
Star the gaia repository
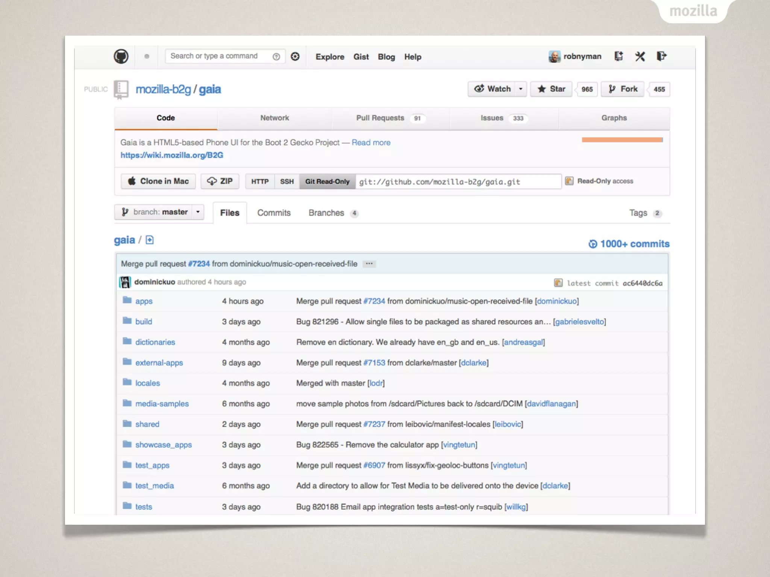click(551, 89)
